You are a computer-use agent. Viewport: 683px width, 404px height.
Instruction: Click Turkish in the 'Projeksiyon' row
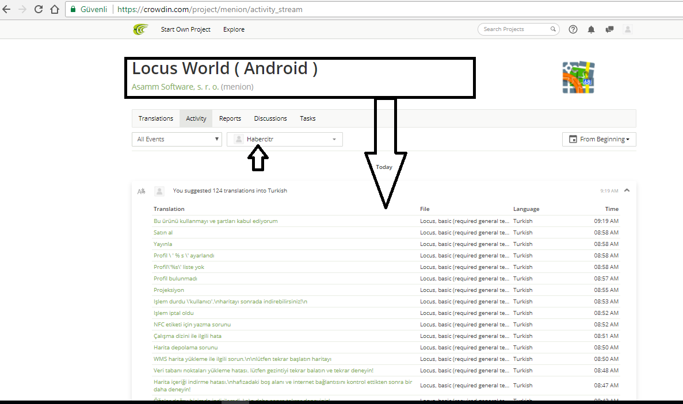tap(522, 290)
